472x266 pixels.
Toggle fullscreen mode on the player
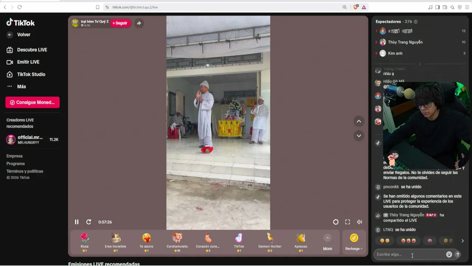pos(347,222)
